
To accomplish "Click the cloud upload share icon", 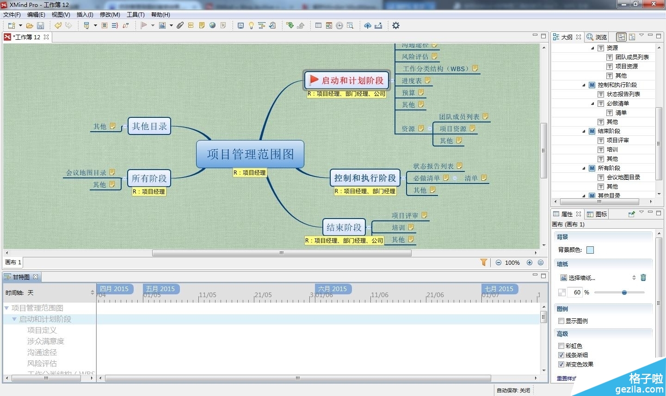I will point(368,25).
